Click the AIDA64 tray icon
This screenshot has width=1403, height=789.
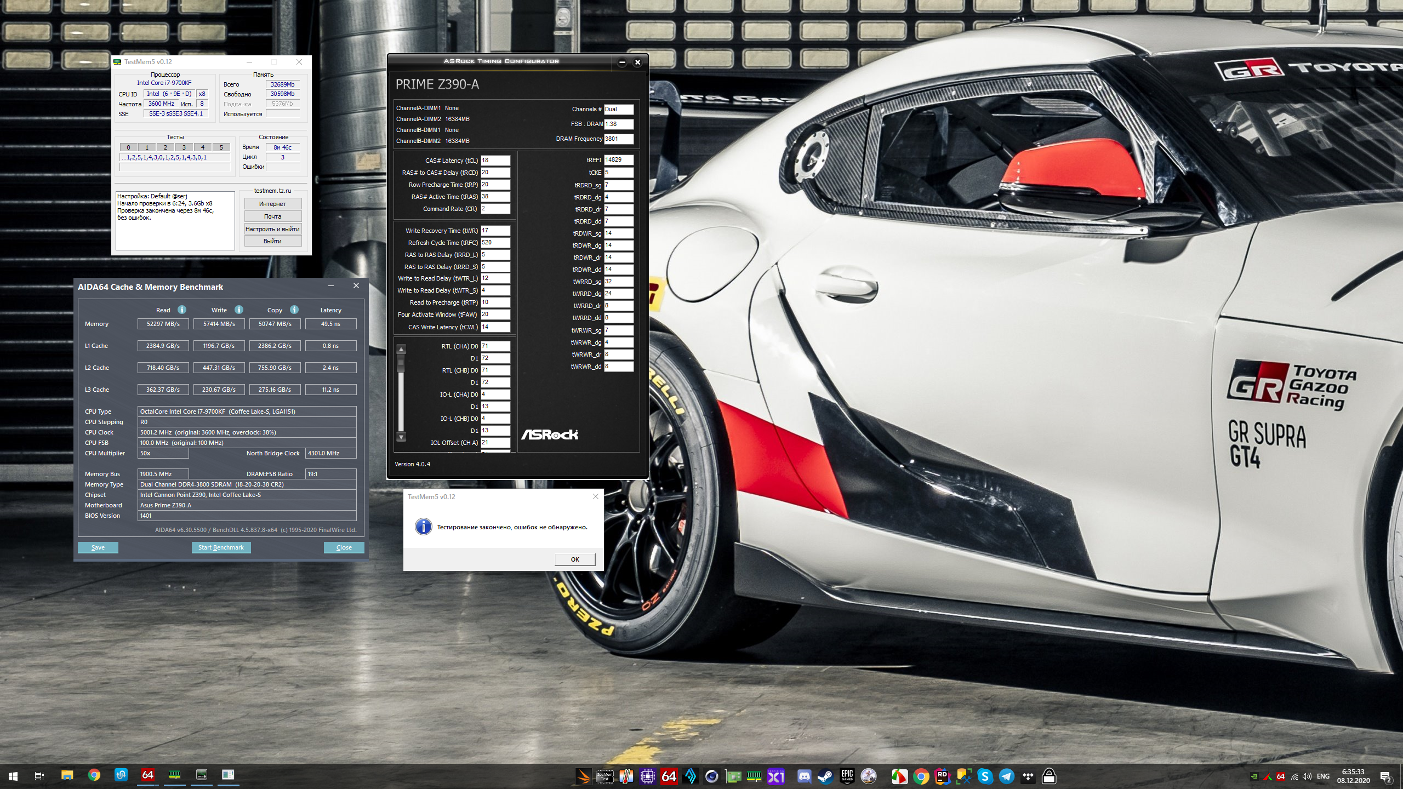click(x=1280, y=776)
